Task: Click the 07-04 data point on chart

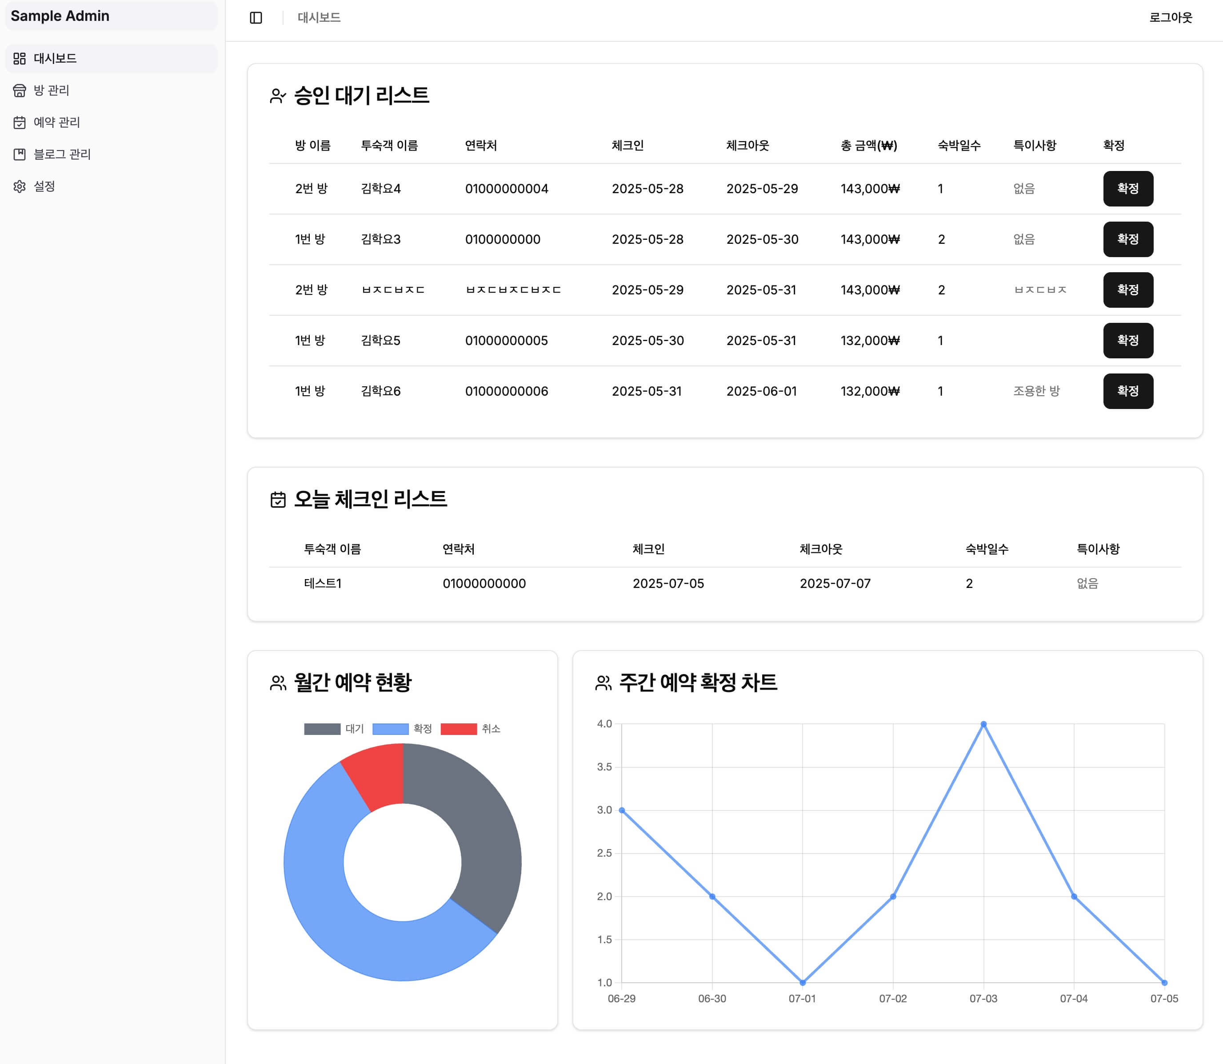Action: pos(1074,897)
